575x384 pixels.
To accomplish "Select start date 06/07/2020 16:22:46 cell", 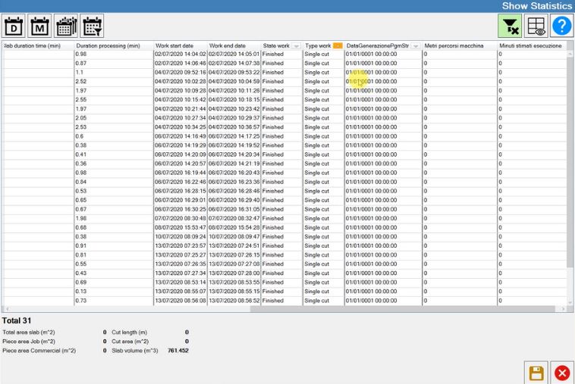I will click(181, 182).
